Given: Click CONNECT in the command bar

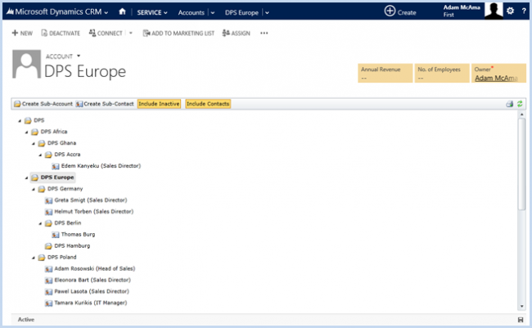Looking at the screenshot, I should 106,34.
